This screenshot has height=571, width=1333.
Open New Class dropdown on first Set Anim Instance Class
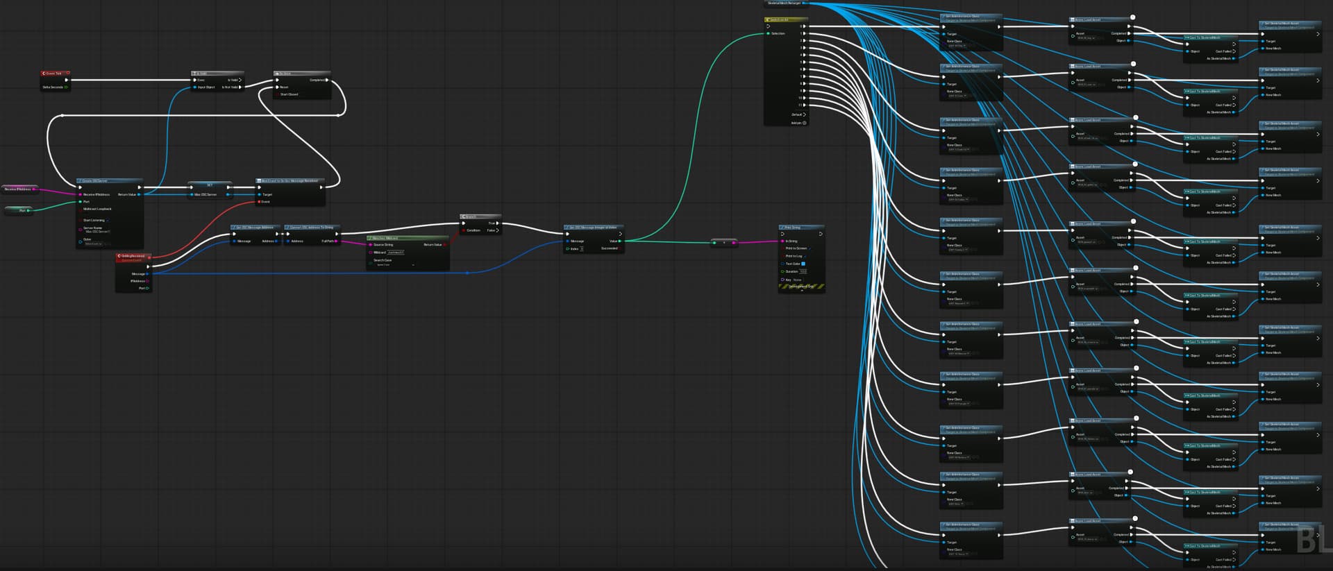[x=958, y=46]
